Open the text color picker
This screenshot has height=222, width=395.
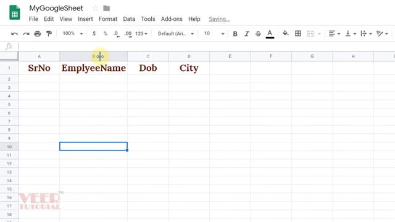(270, 34)
